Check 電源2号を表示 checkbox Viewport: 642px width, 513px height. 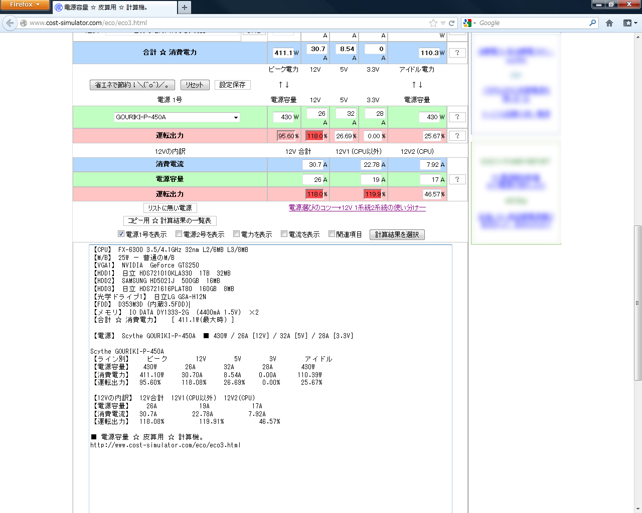tap(179, 234)
